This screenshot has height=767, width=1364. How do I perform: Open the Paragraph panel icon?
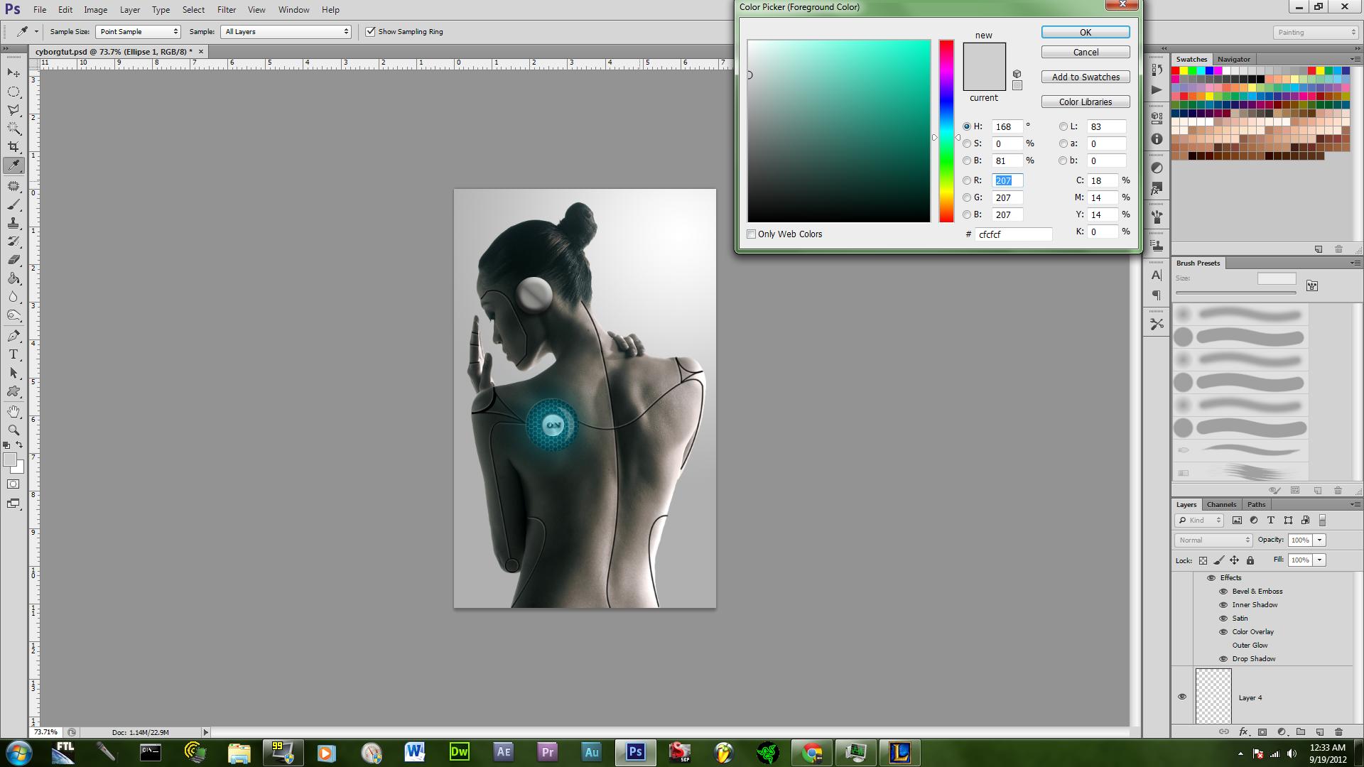click(1157, 295)
